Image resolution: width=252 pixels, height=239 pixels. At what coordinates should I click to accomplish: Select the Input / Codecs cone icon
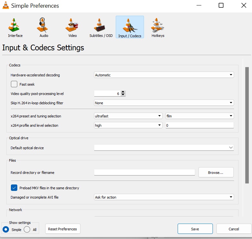coord(130,25)
